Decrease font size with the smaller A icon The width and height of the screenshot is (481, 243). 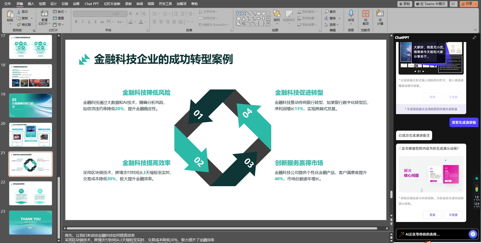(137, 14)
